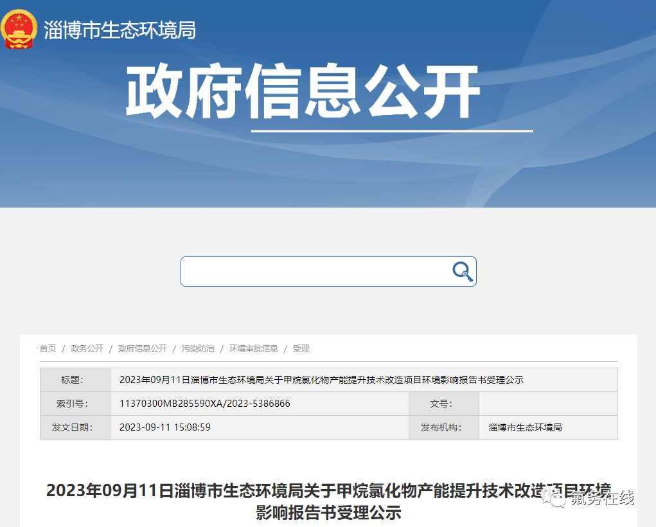Viewport: 656px width, 527px height.
Task: Click the 文号 field label
Action: 443,404
